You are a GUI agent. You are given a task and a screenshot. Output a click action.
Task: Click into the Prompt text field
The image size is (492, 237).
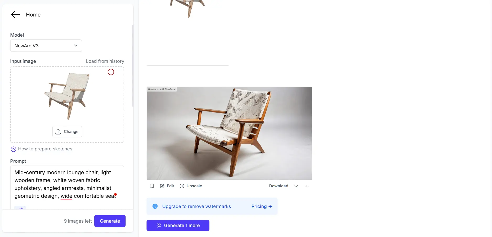[x=67, y=187]
